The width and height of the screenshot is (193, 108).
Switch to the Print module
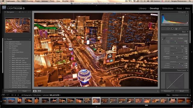coord(179,8)
